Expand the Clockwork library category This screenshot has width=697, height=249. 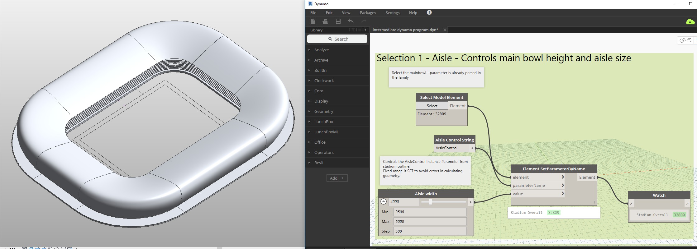click(x=324, y=81)
